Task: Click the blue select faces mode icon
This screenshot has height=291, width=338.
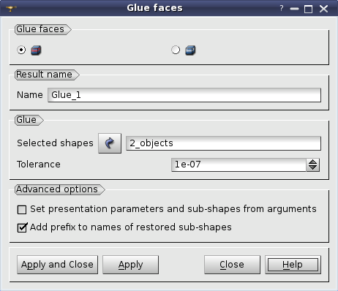Action: 190,50
